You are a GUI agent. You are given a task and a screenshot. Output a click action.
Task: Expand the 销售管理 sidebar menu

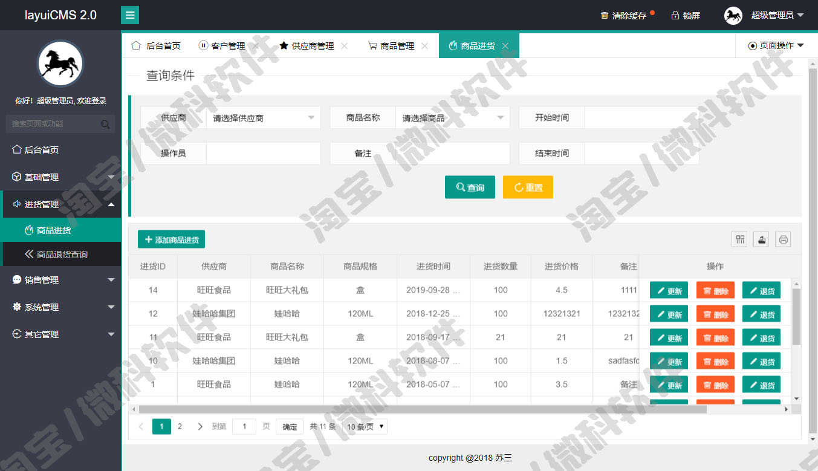coord(60,280)
